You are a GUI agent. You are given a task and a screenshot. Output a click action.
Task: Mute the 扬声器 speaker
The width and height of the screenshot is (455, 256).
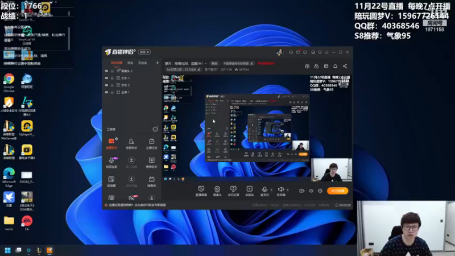point(280,191)
